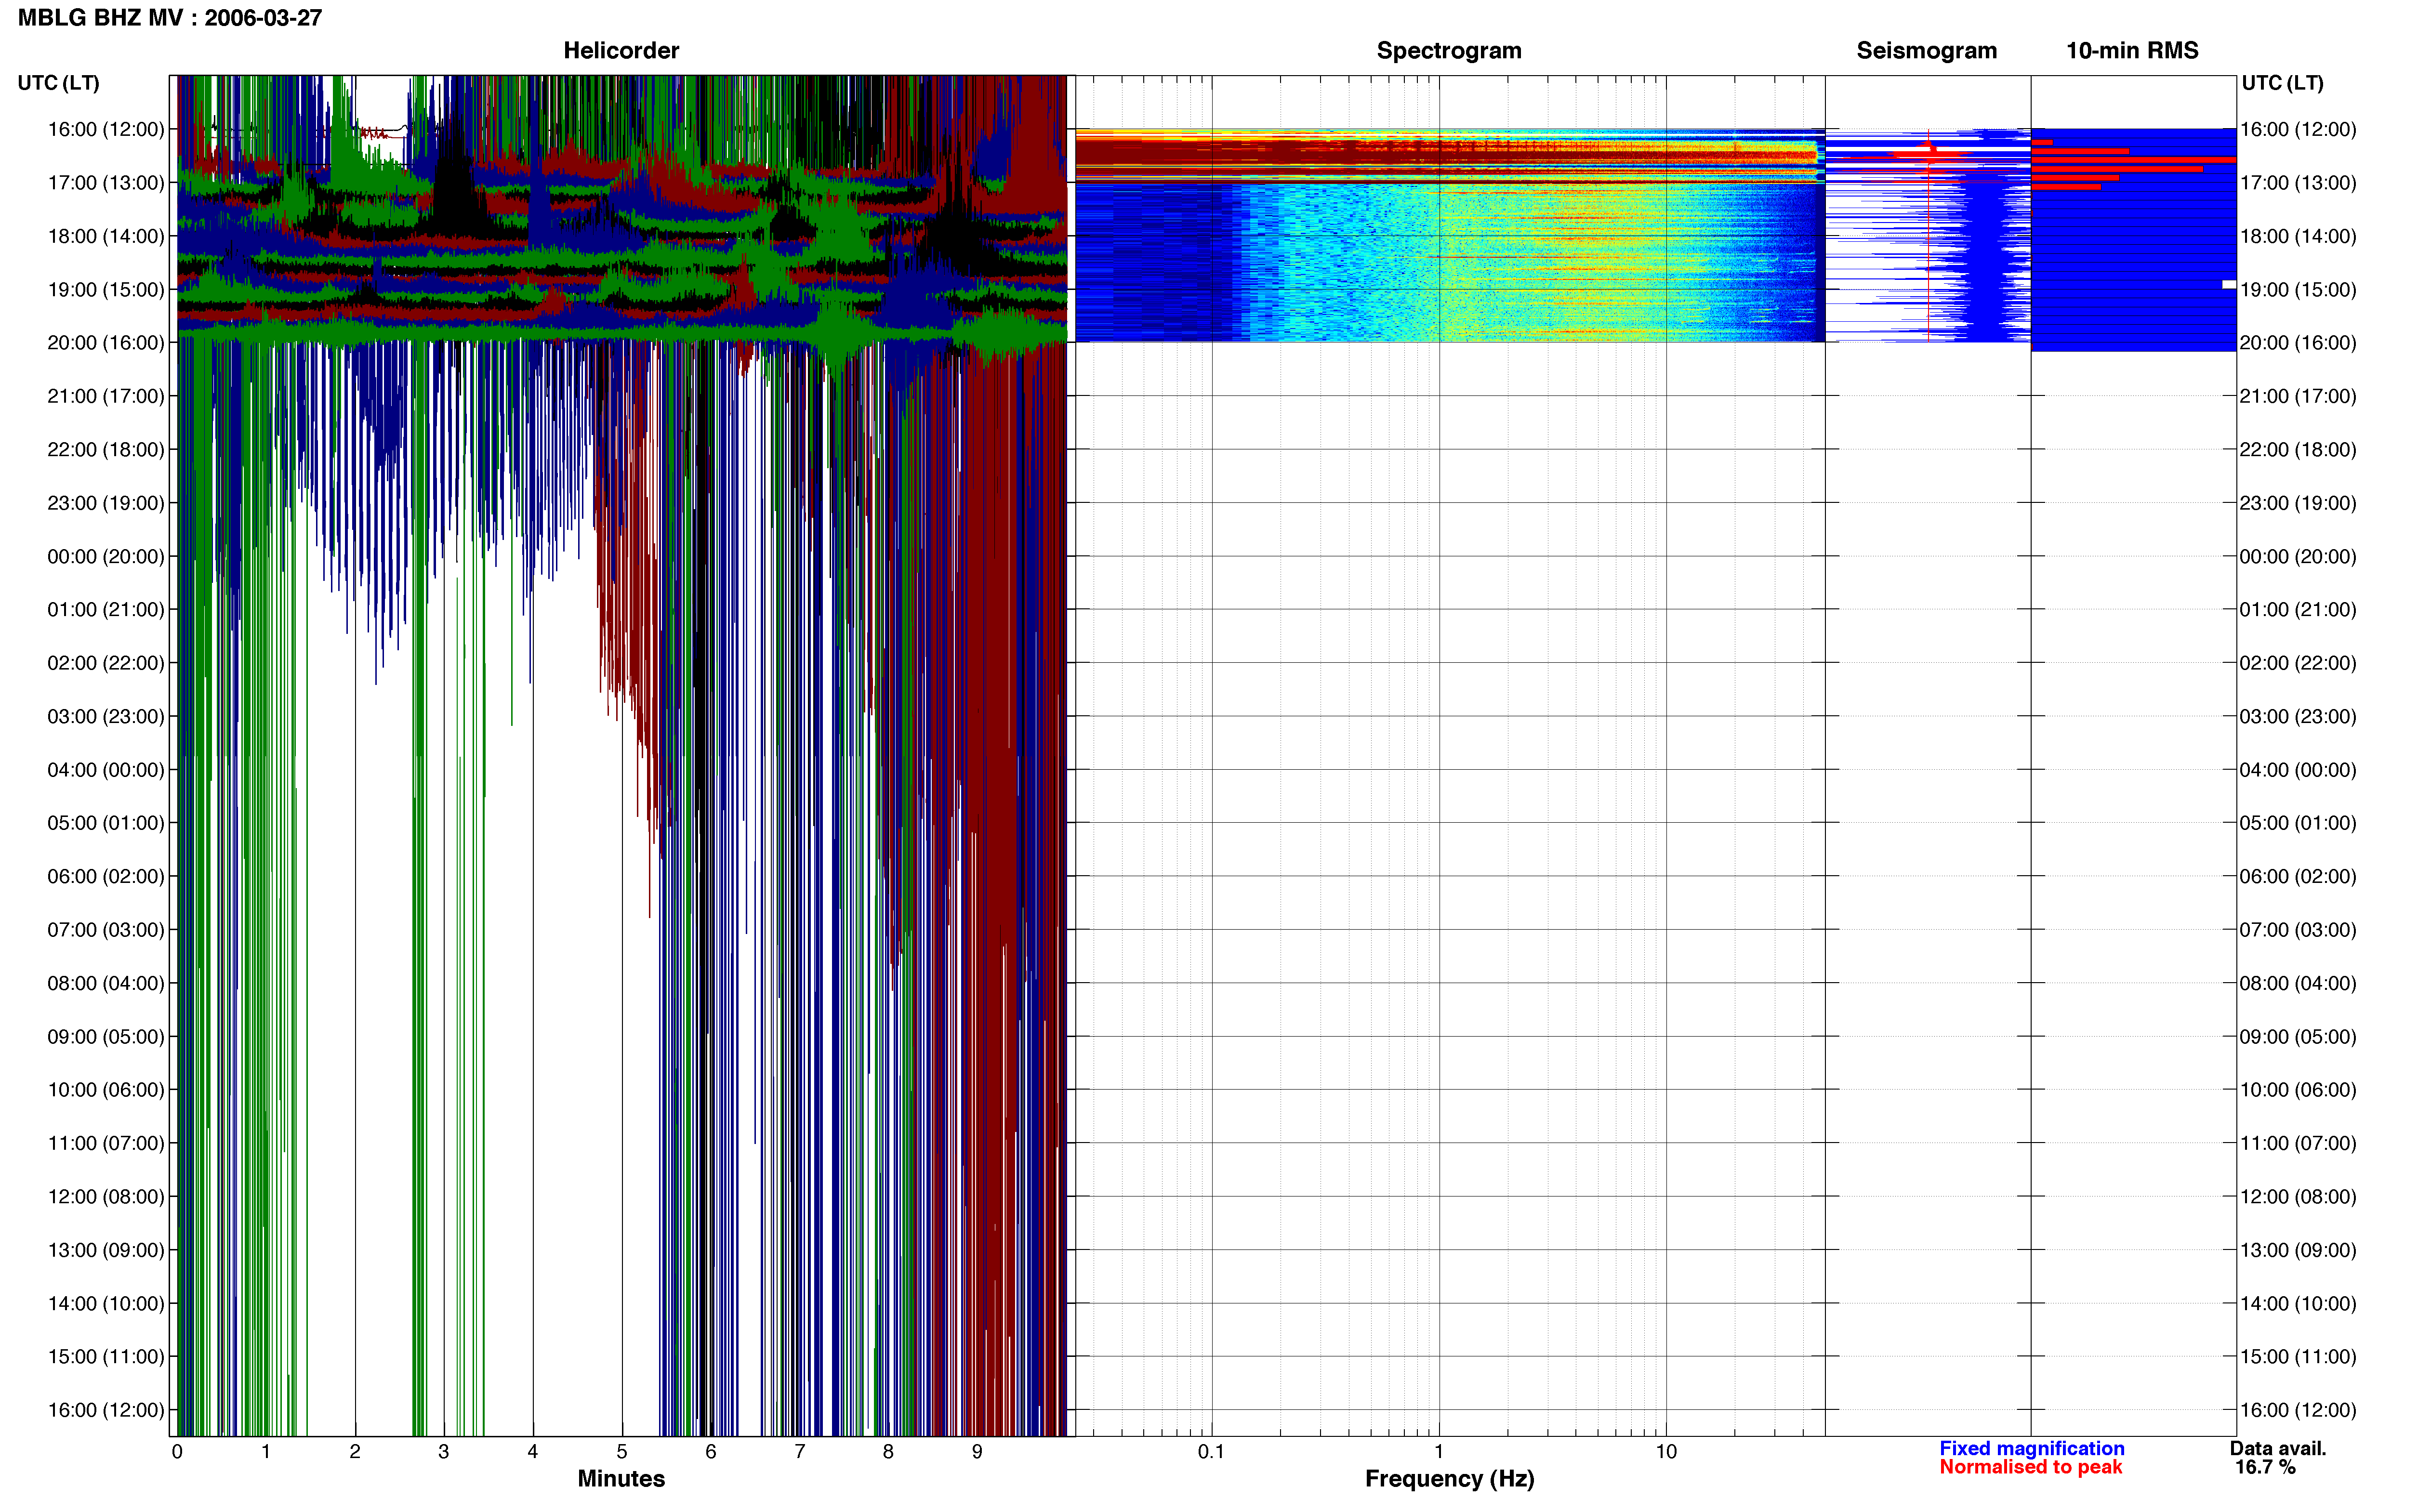Click the left axis label 01:00 (21:00)
2418x1512 pixels.
(106, 609)
